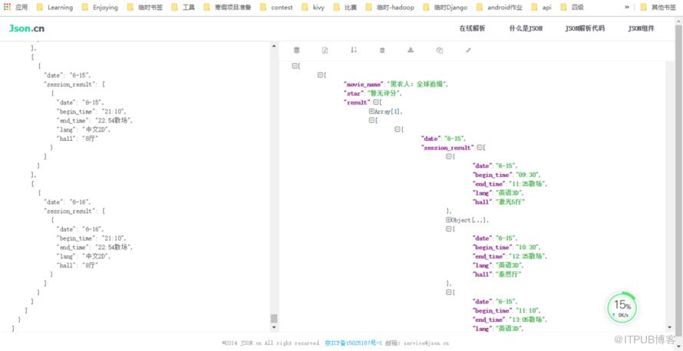Click the Json.cn site logo
Viewport: 683px width, 351px height.
pyautogui.click(x=27, y=28)
